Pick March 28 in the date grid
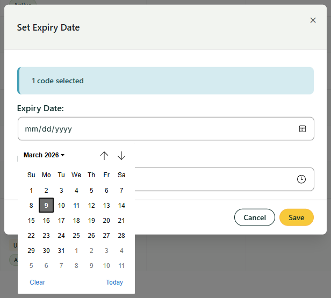The image size is (331, 298). tap(121, 236)
